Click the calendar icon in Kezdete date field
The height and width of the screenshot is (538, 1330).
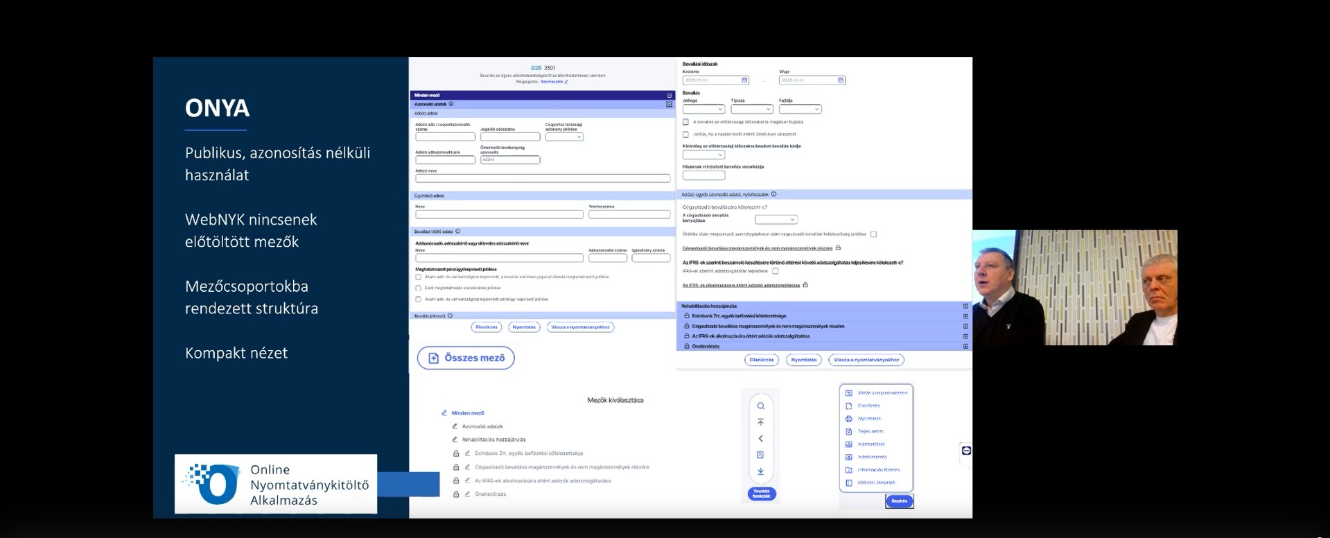744,80
